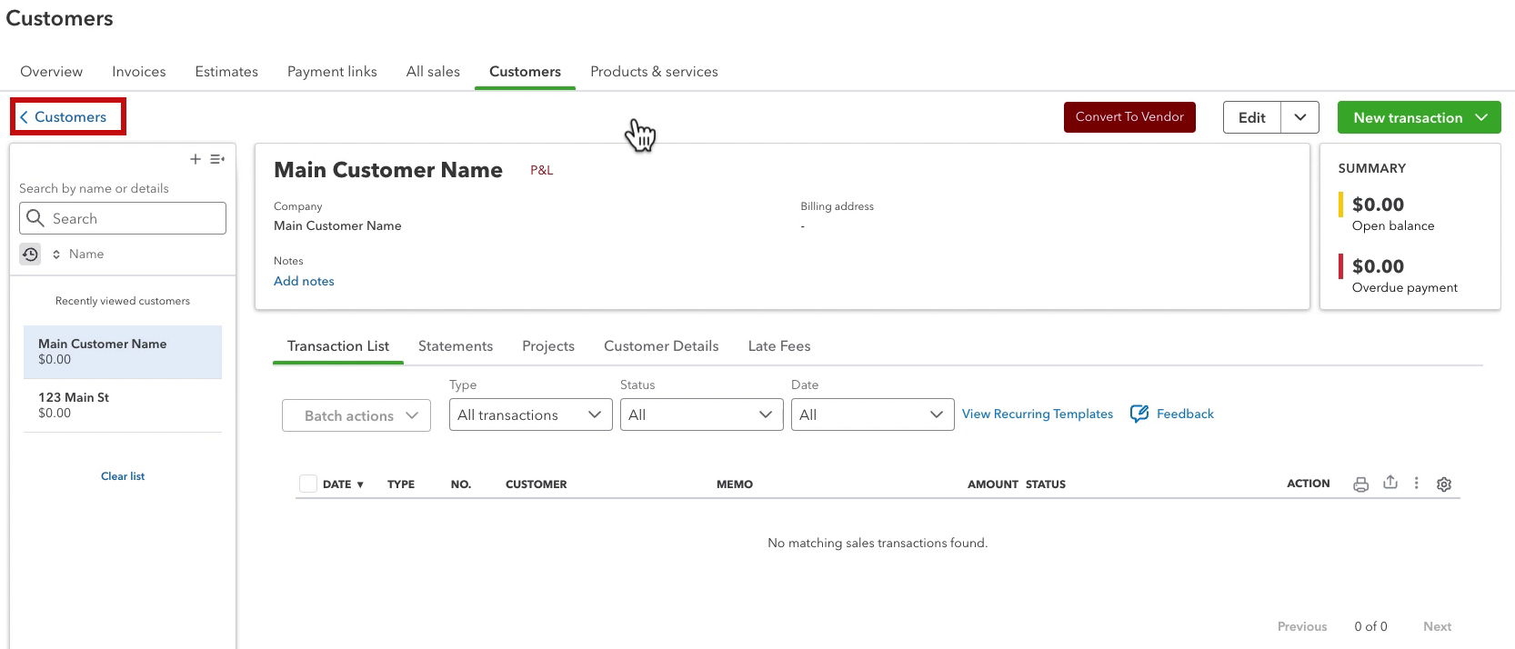Click the STATUS column header
Screen dimensions: 1515x649
pos(1046,484)
